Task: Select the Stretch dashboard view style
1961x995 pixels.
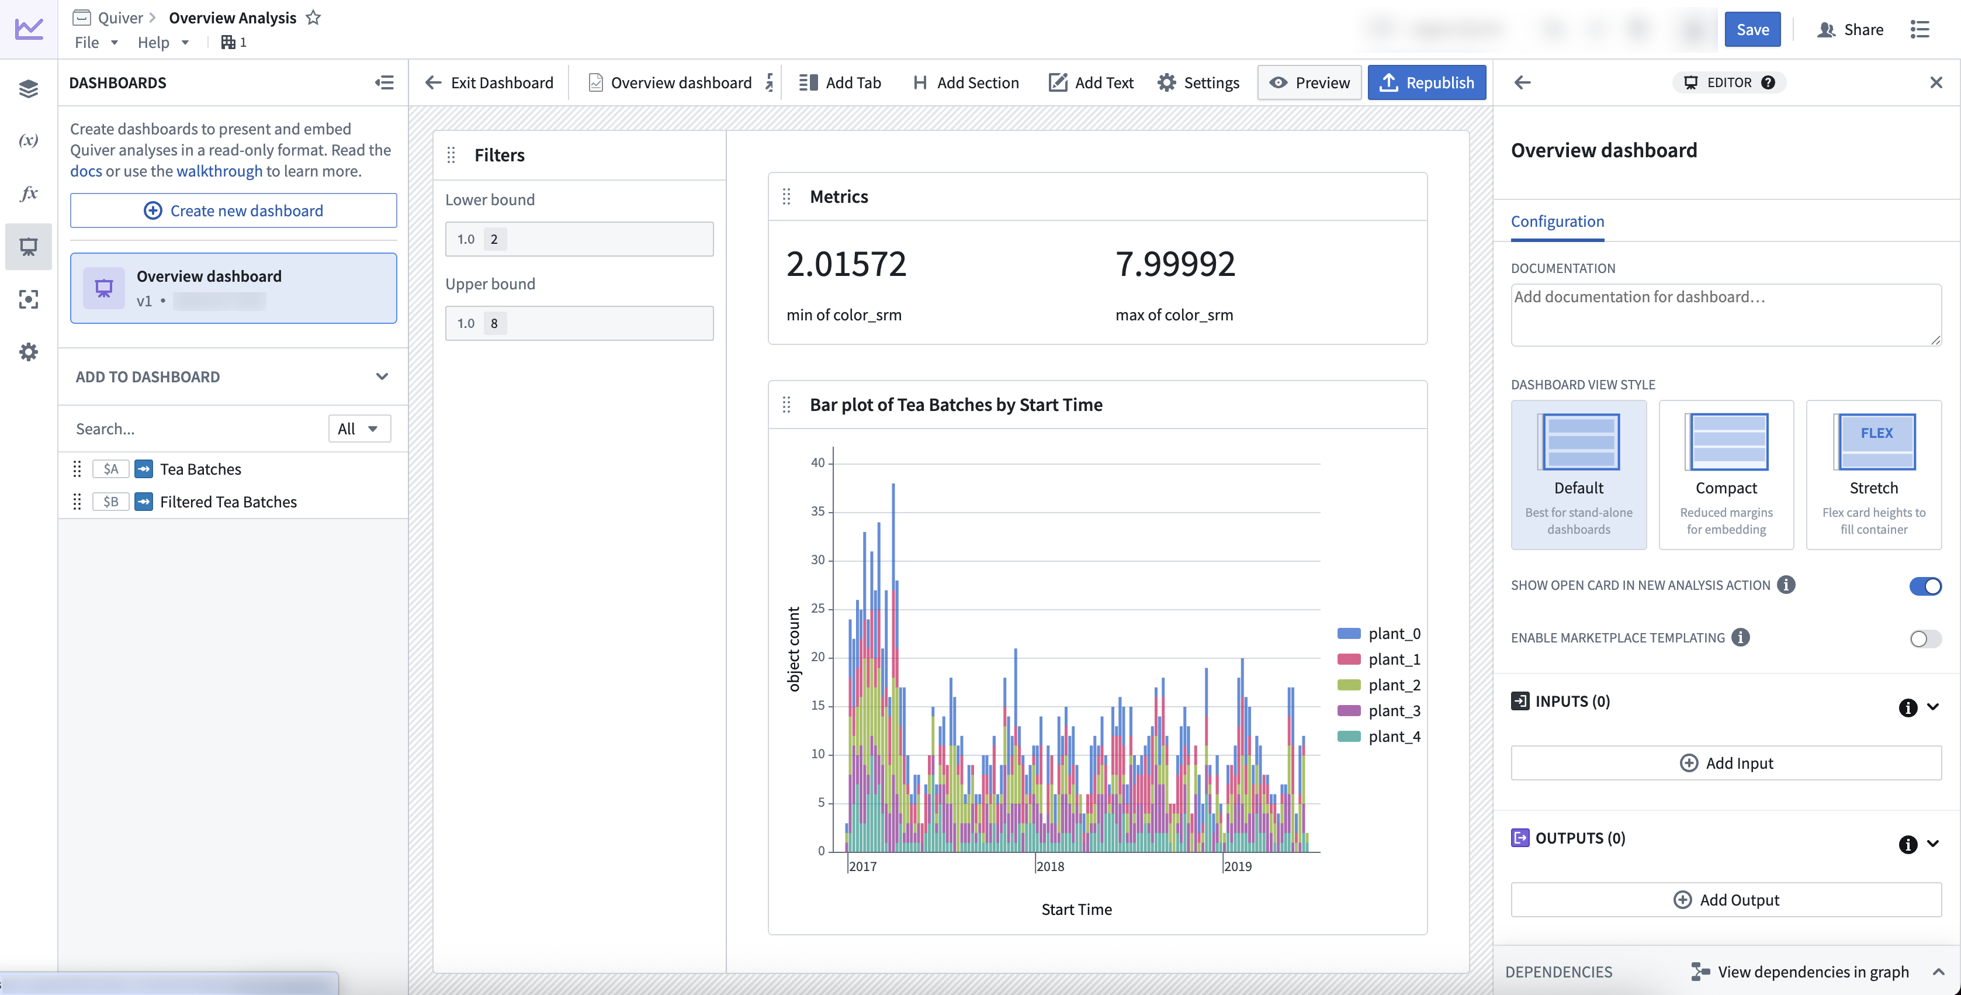Action: coord(1873,475)
